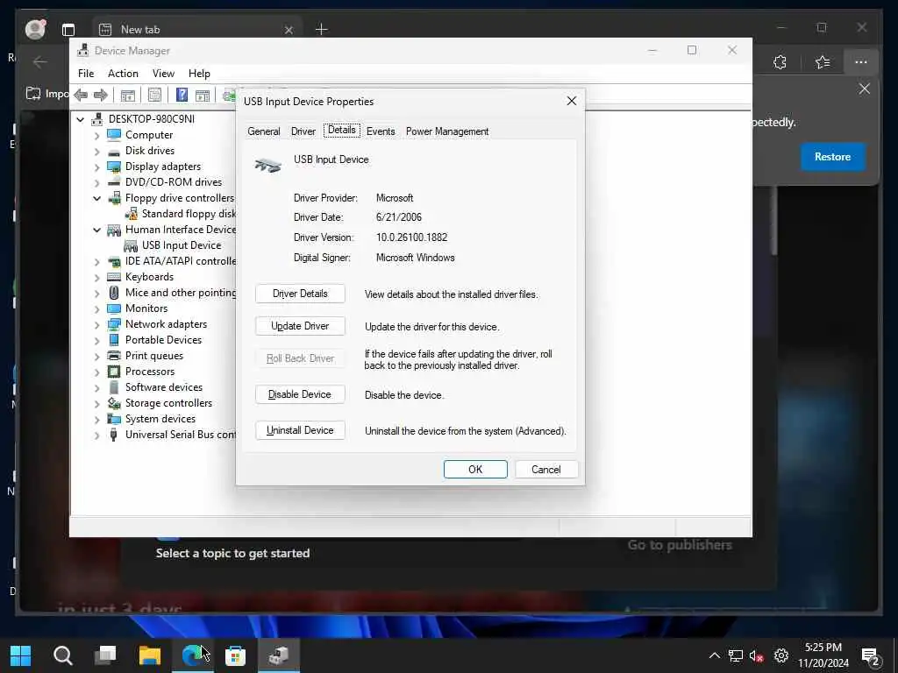Collapse the DESKTOP-980C9NI root node
The height and width of the screenshot is (673, 898).
81,119
